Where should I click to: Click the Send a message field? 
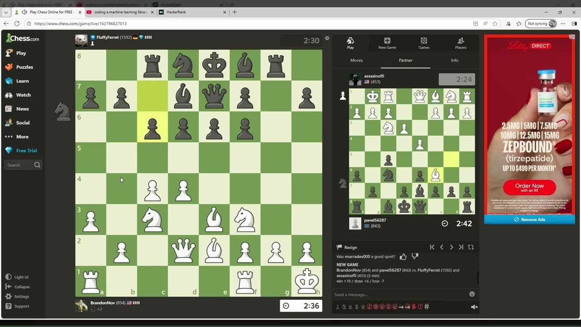[x=399, y=295]
